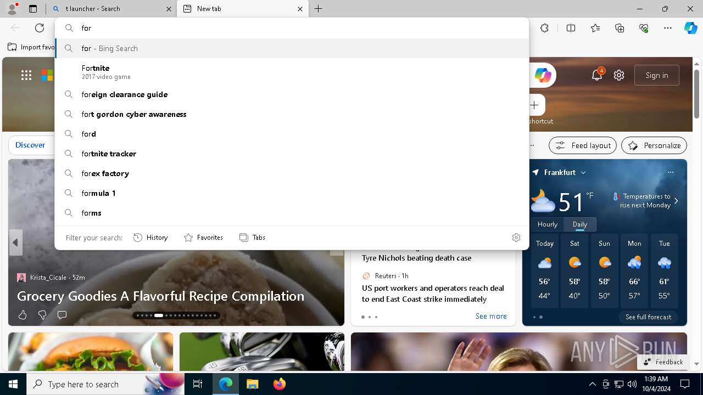This screenshot has height=395, width=703.
Task: Open the Favorites star toolbar icon
Action: (x=595, y=28)
